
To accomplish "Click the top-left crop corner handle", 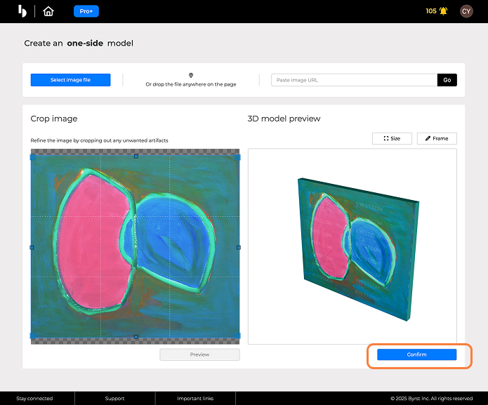I will click(32, 157).
